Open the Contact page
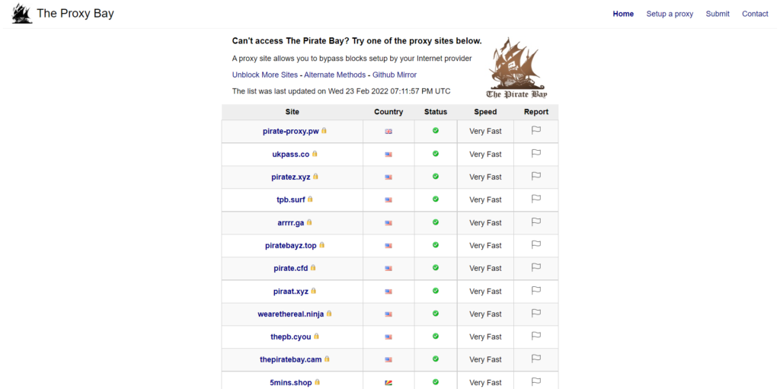The width and height of the screenshot is (780, 389). click(755, 14)
